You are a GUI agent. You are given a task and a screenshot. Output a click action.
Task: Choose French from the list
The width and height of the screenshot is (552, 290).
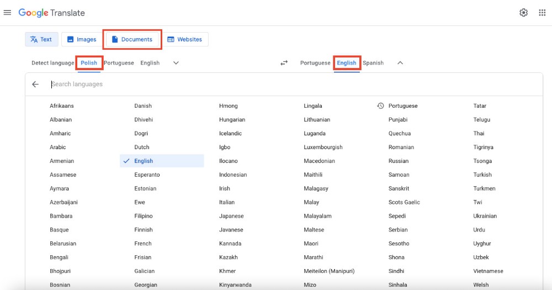143,244
